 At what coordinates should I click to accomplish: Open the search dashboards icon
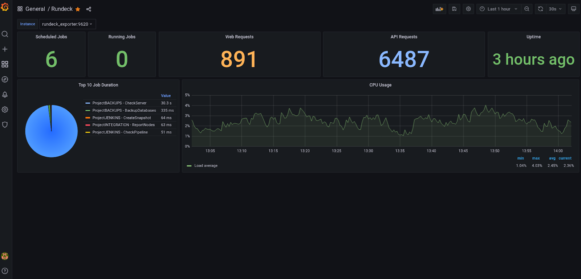pos(5,34)
